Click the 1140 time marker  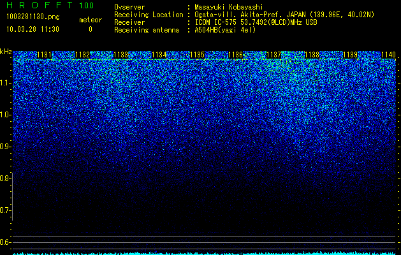[x=389, y=55]
